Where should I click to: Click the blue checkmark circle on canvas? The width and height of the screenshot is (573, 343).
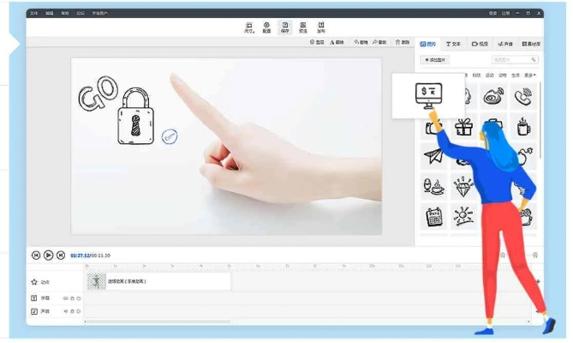(x=170, y=136)
